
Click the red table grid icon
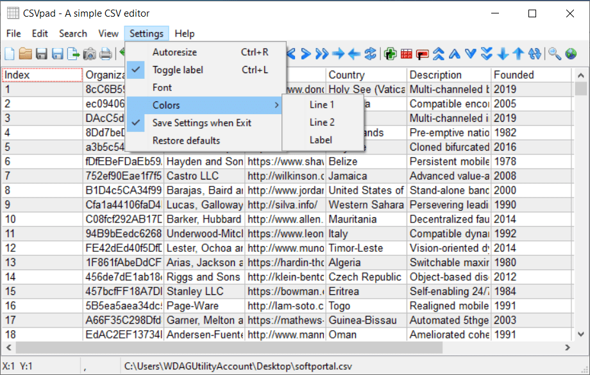point(407,54)
